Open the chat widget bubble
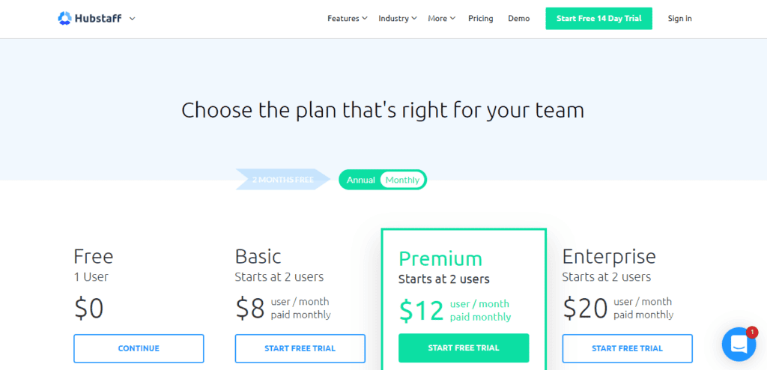The image size is (767, 370). pos(739,345)
